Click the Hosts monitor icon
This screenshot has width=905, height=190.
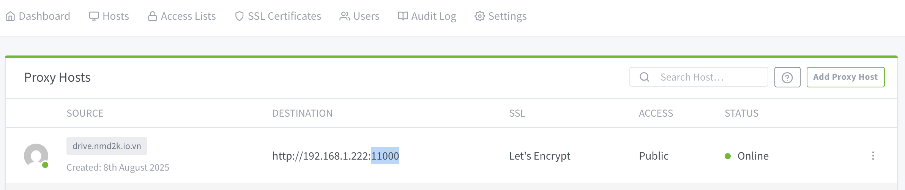click(x=94, y=16)
